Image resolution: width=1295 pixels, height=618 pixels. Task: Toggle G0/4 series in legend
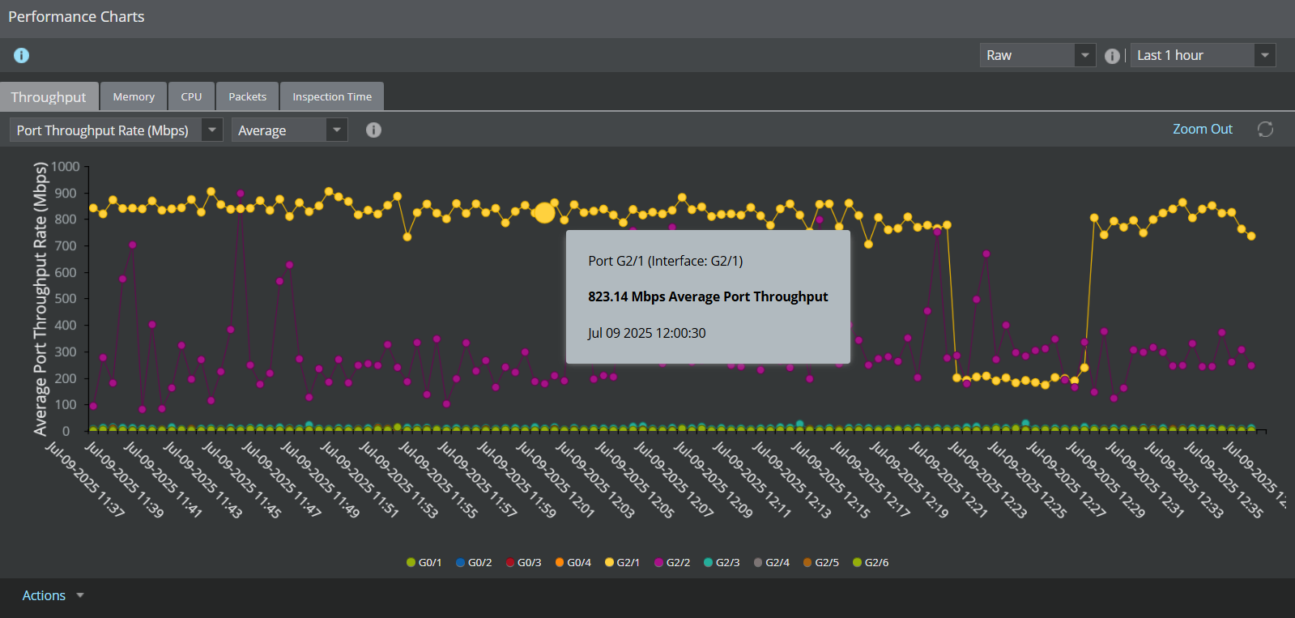pyautogui.click(x=573, y=562)
